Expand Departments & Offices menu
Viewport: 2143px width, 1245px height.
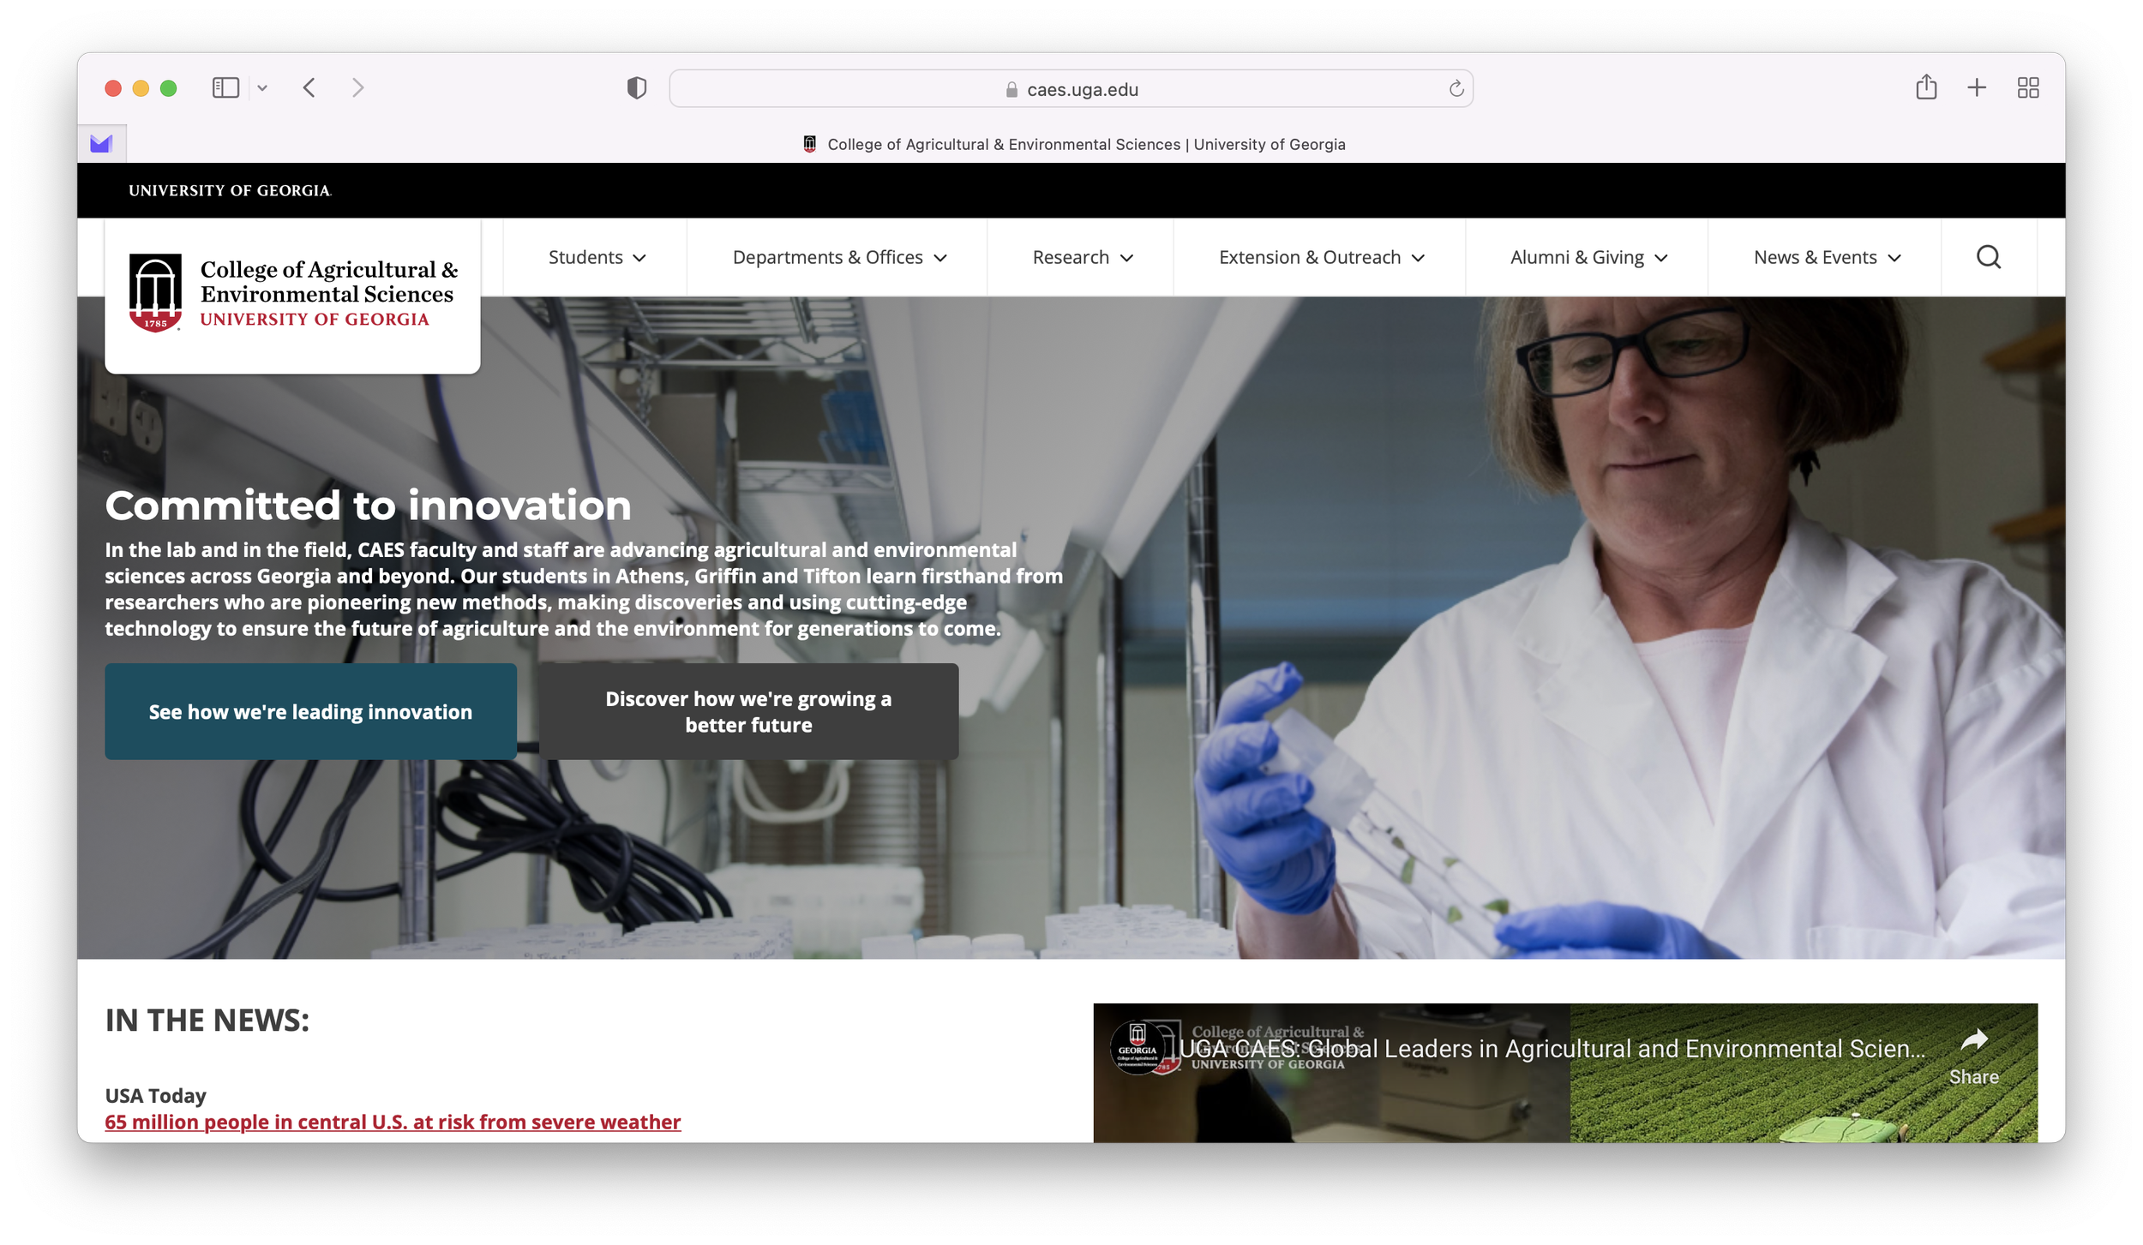(x=839, y=258)
